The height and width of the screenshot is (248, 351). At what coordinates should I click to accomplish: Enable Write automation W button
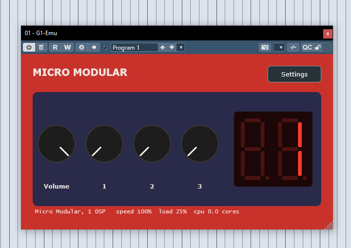67,47
